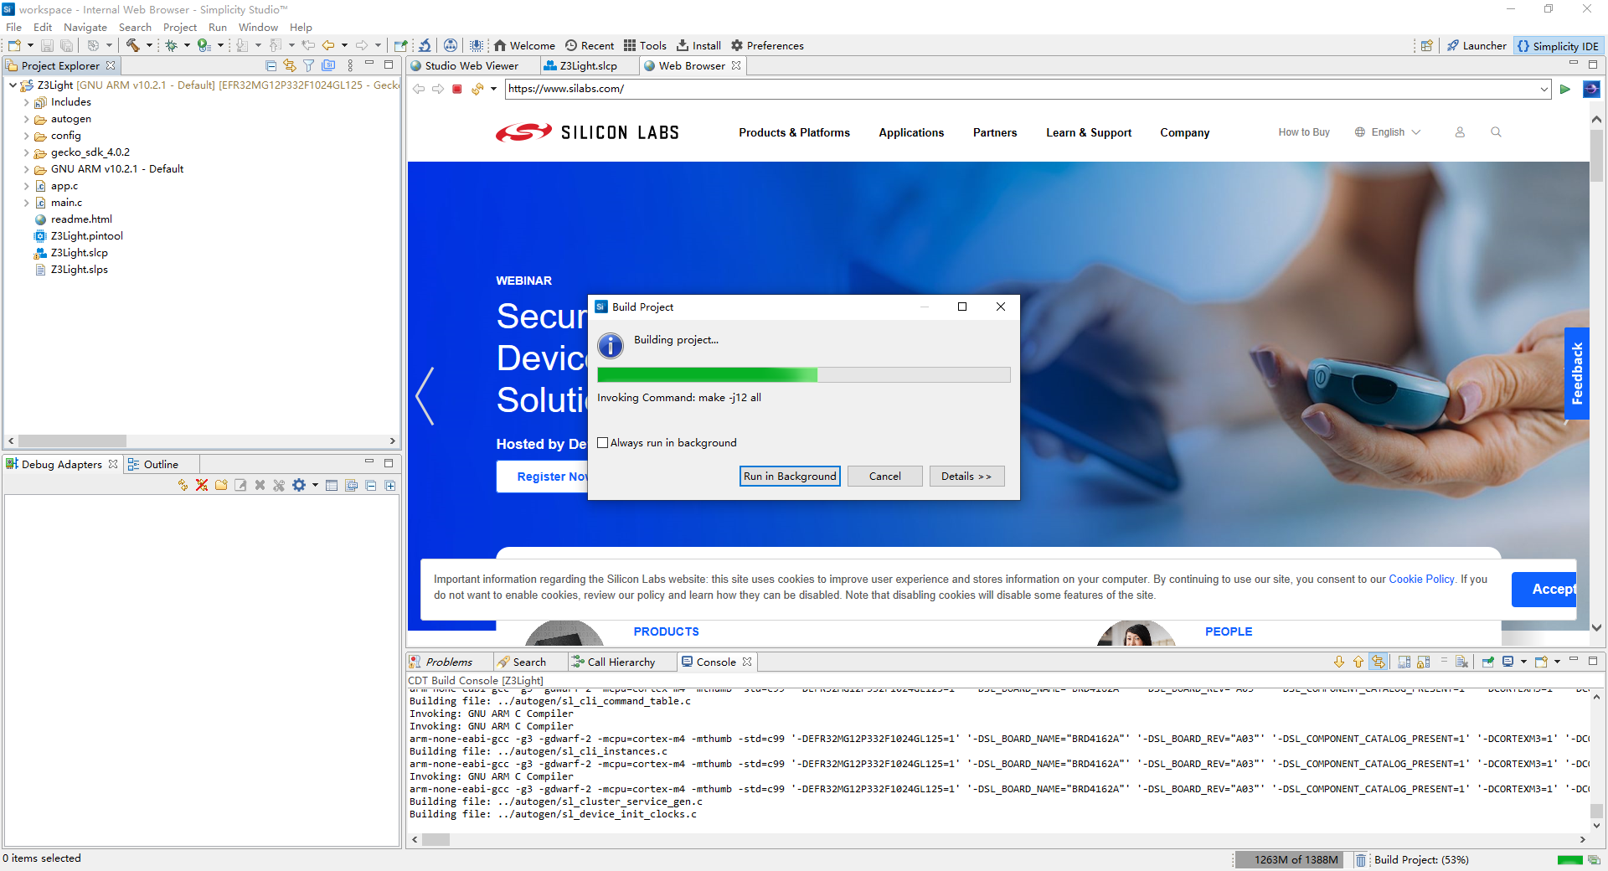The height and width of the screenshot is (871, 1608).
Task: Open the English language dropdown
Action: click(x=1388, y=132)
